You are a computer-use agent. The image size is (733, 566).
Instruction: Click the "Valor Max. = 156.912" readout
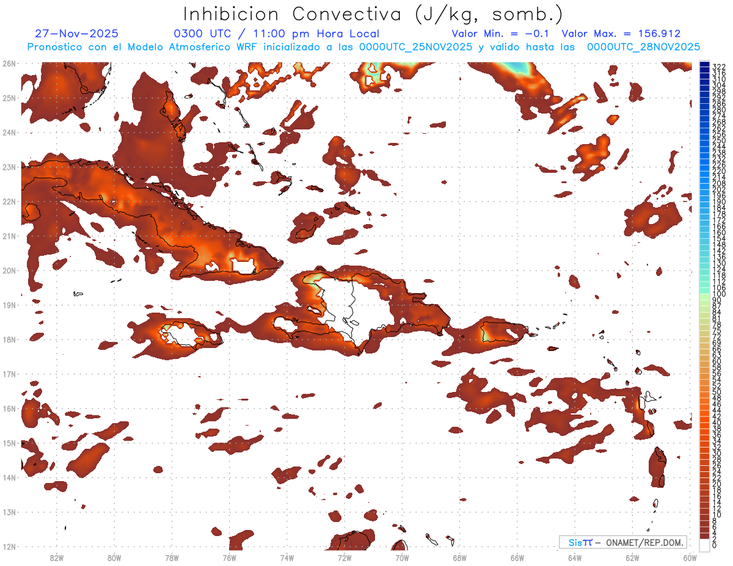[621, 34]
